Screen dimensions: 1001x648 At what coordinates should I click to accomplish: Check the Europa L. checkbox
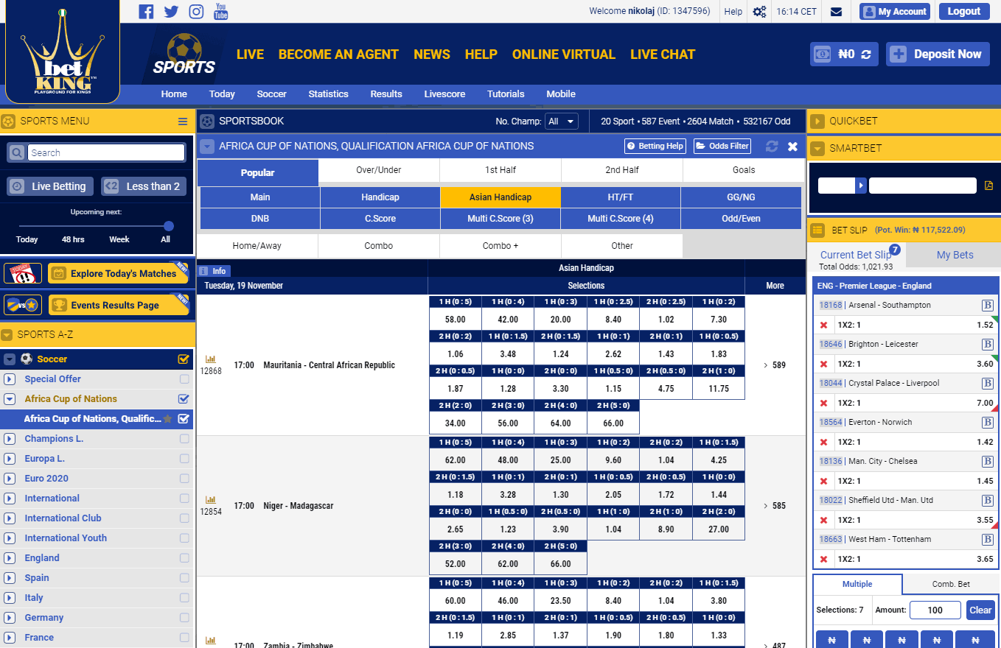pyautogui.click(x=184, y=458)
